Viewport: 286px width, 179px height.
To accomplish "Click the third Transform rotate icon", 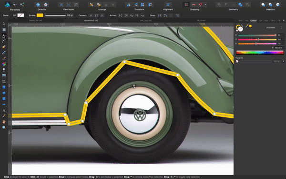I will [x=143, y=5].
